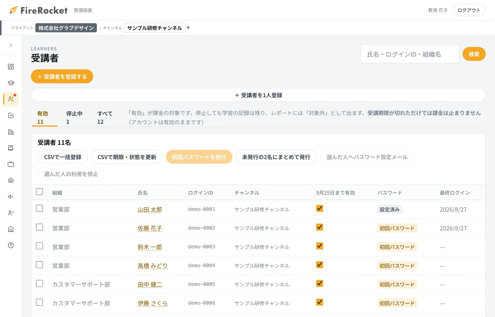The height and width of the screenshot is (317, 495).
Task: Open the checkmark tasks icon in sidebar
Action: 11,115
